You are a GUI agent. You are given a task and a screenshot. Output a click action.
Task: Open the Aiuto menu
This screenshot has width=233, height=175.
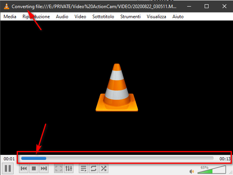(178, 17)
